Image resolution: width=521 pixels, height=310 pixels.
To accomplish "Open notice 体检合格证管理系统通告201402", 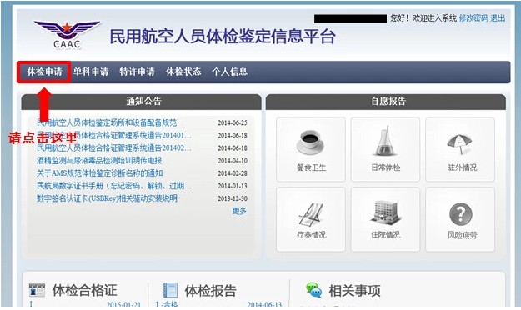I will 114,147.
